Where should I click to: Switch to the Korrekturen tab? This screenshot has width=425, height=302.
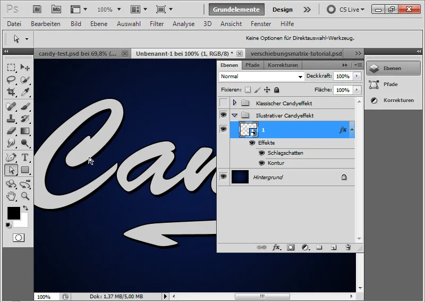pos(283,65)
